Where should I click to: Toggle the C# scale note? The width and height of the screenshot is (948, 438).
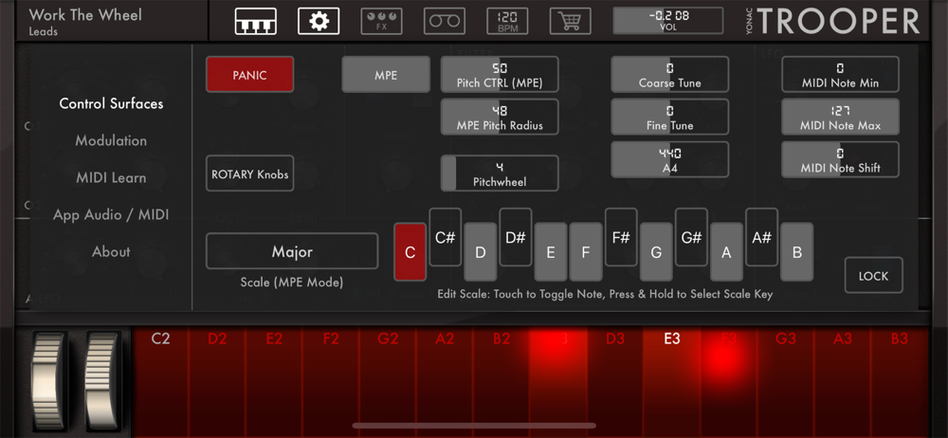(x=445, y=237)
